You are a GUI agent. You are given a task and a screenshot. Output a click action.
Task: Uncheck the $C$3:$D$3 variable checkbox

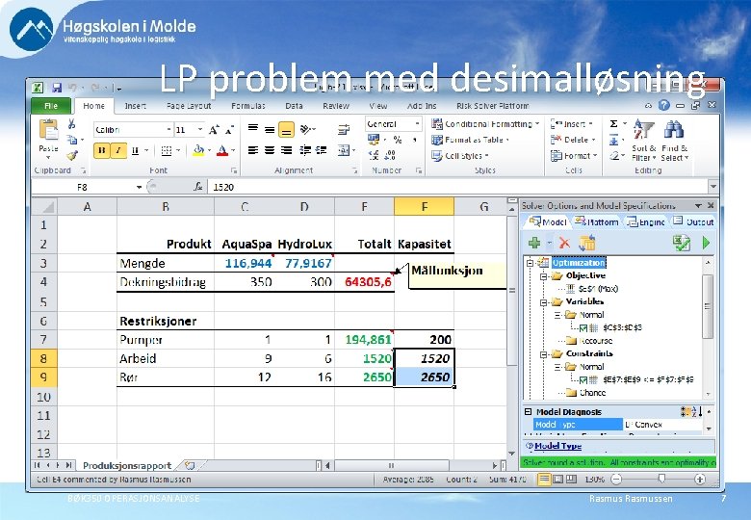[583, 328]
